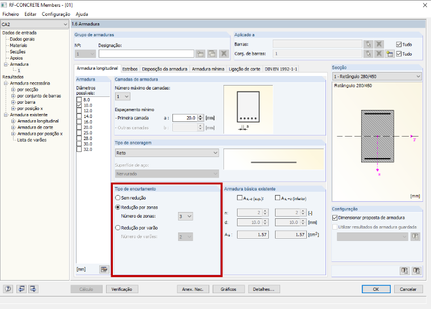
Task: Click the Primeira camada spacing input field
Action: pyautogui.click(x=185, y=118)
